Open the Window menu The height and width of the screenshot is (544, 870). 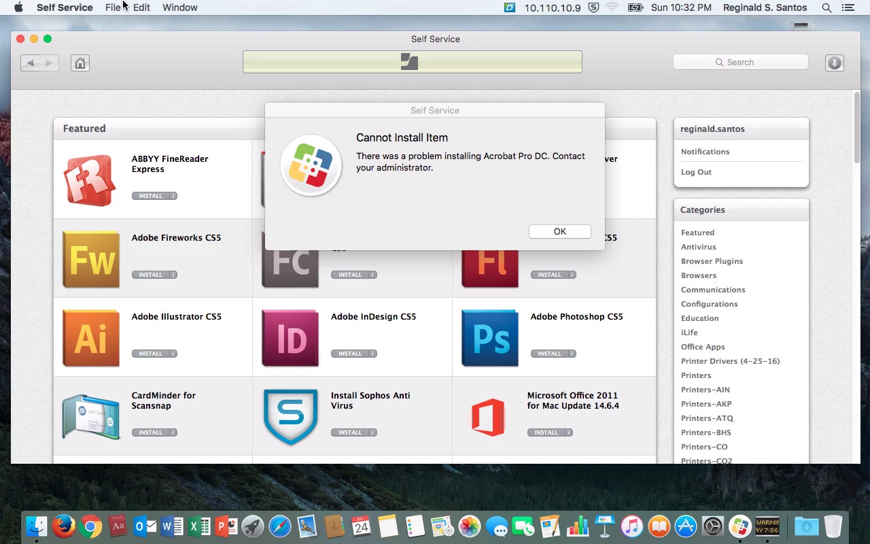pyautogui.click(x=179, y=7)
